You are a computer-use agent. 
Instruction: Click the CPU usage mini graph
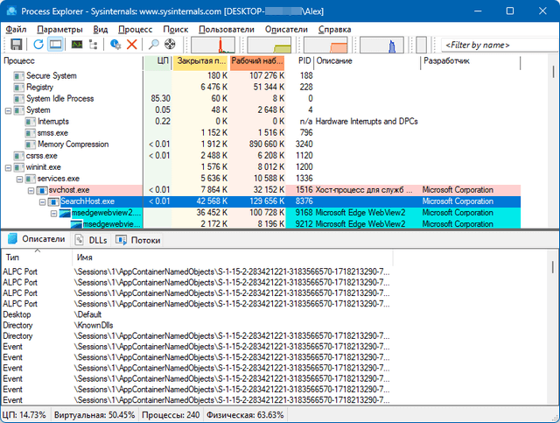pyautogui.click(x=213, y=45)
